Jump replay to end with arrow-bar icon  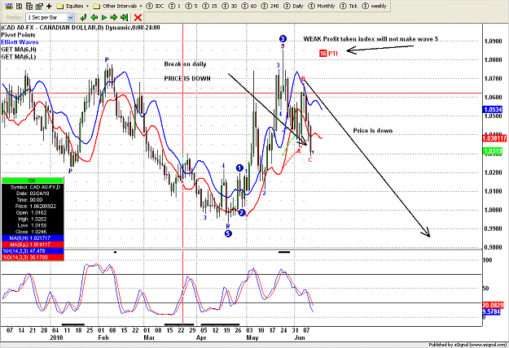tap(124, 18)
